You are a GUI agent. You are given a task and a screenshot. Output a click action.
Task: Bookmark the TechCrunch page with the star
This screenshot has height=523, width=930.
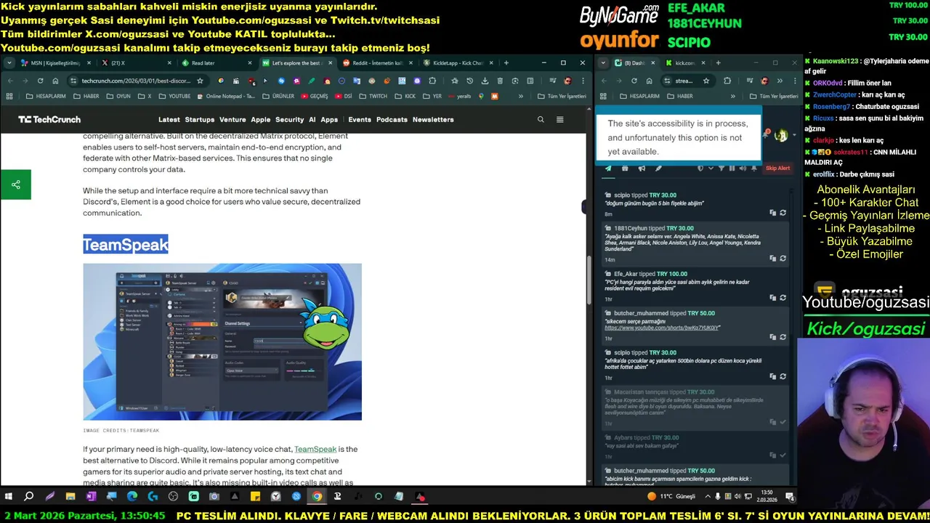tap(200, 81)
